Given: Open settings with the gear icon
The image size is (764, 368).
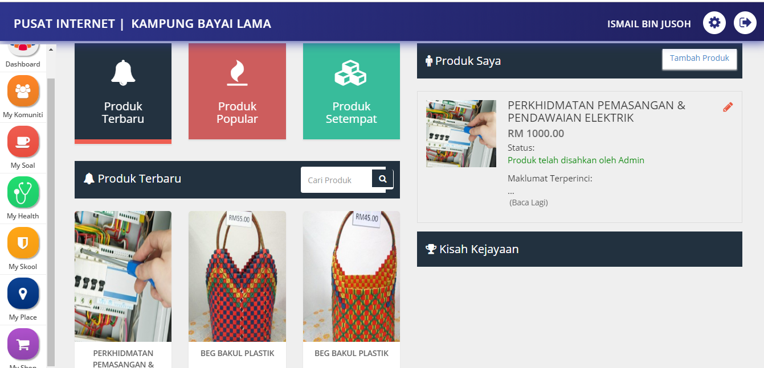Looking at the screenshot, I should [714, 23].
